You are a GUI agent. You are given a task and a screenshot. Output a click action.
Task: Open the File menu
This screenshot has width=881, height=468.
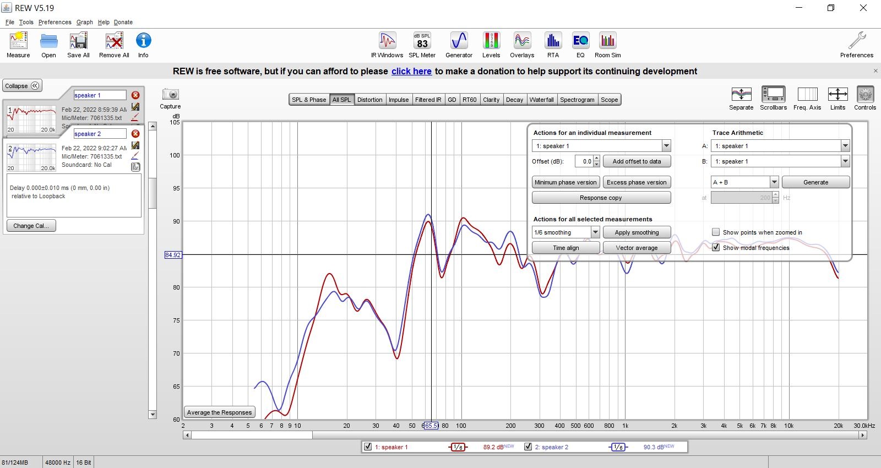click(10, 22)
